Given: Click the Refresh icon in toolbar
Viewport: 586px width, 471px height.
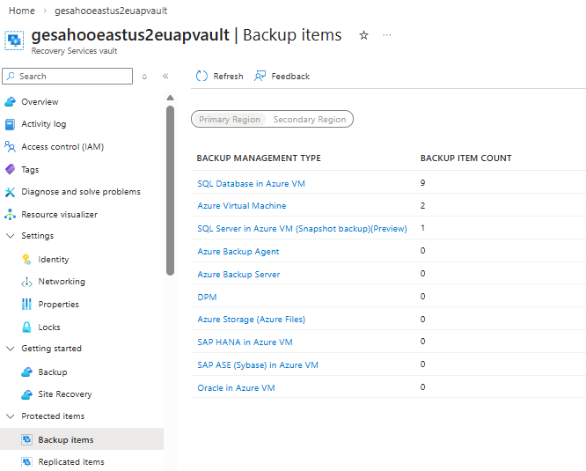Looking at the screenshot, I should click(x=201, y=77).
